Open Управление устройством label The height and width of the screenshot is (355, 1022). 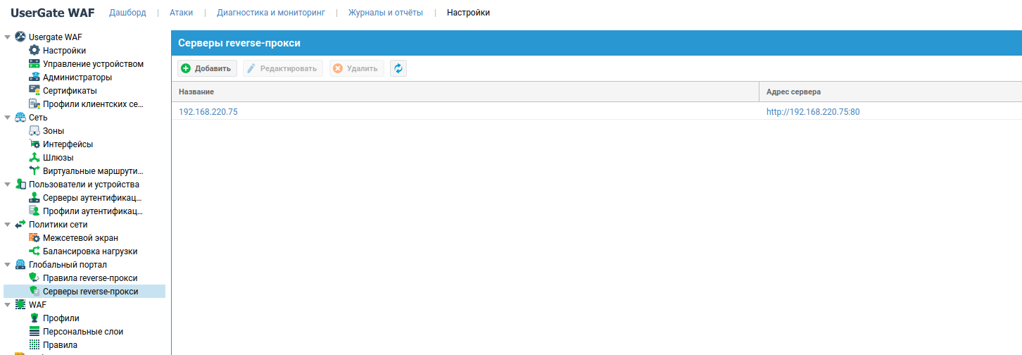click(x=93, y=64)
